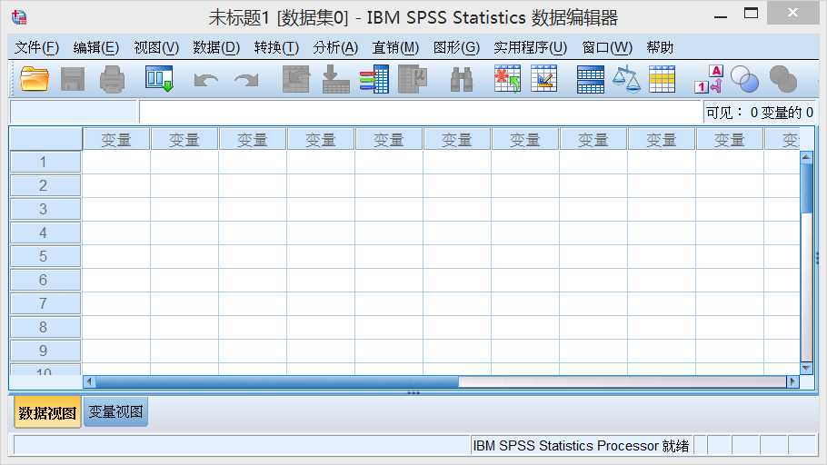Select row header 4
This screenshot has width=827, height=465.
45,232
